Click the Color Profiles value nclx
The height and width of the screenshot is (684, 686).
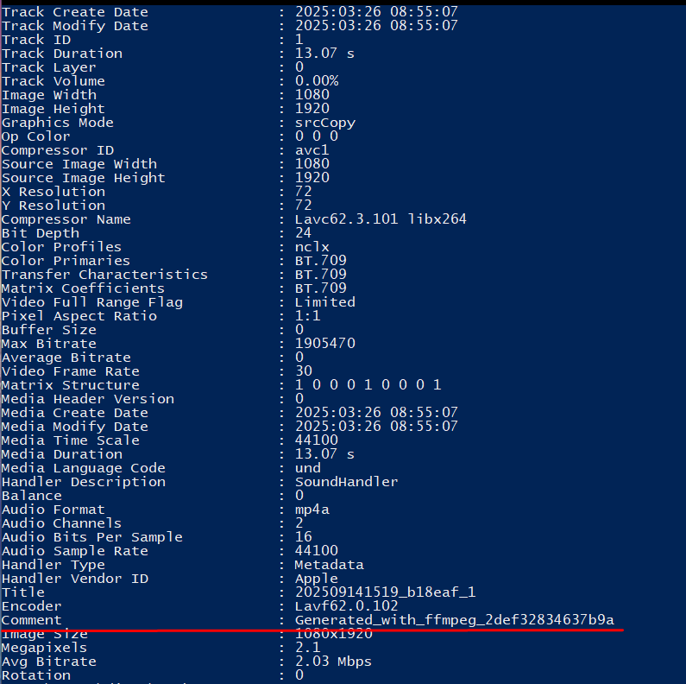click(x=312, y=247)
